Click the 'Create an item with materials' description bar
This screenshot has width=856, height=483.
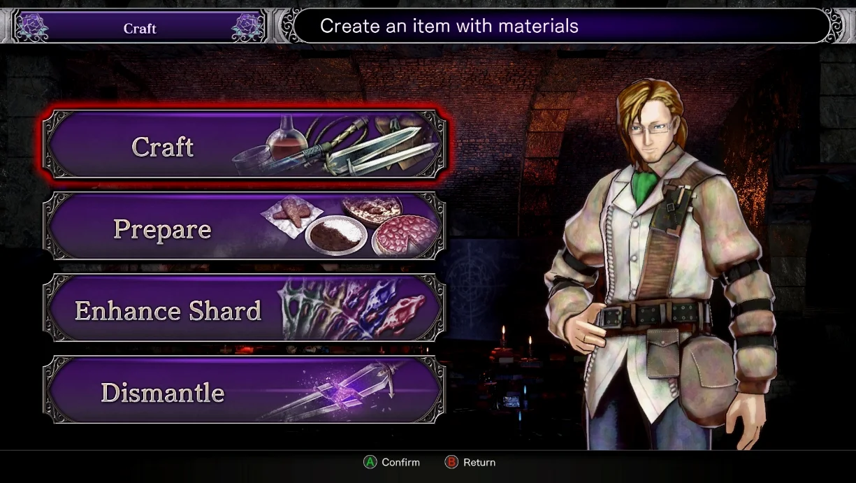[562, 26]
